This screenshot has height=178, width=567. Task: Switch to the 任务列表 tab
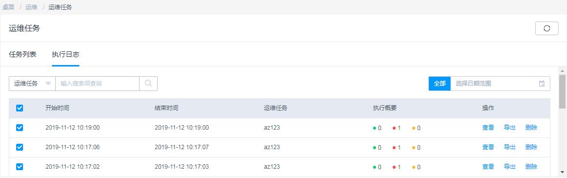tap(23, 54)
